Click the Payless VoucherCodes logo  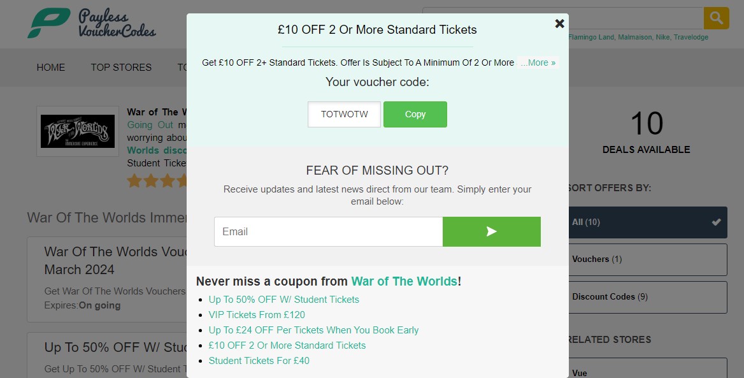click(x=91, y=23)
